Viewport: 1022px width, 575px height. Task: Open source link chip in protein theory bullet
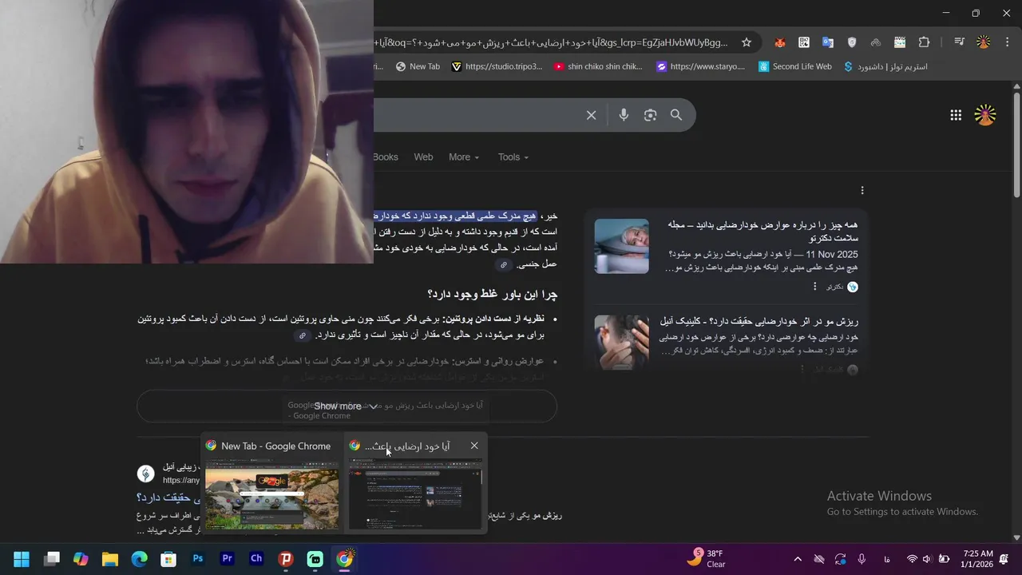pyautogui.click(x=302, y=336)
